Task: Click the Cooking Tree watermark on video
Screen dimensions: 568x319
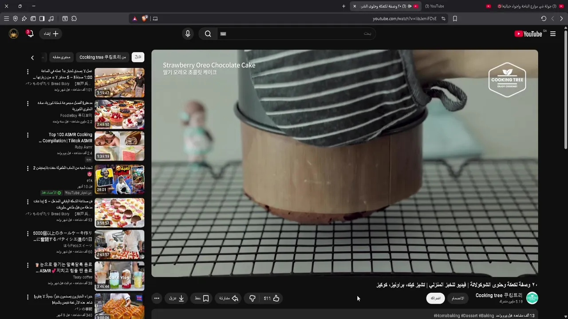Action: coord(507,80)
